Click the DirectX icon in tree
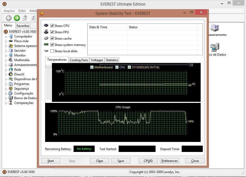The width and height of the screenshot is (246, 177). click(x=11, y=74)
